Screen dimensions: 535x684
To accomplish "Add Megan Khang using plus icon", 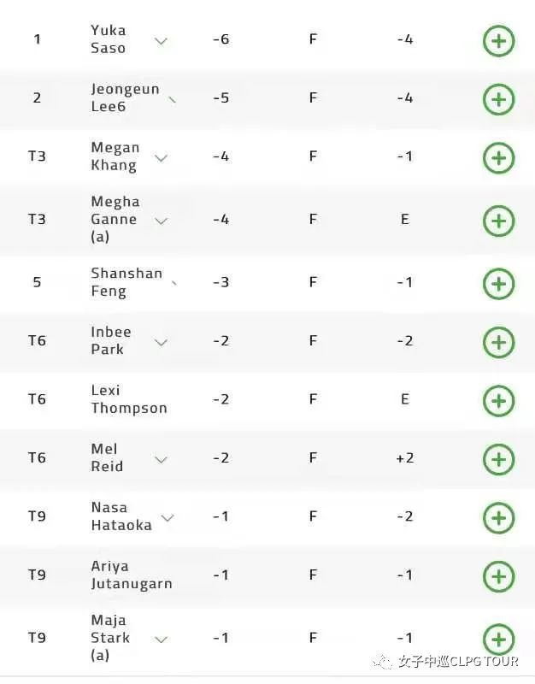I will coord(499,158).
